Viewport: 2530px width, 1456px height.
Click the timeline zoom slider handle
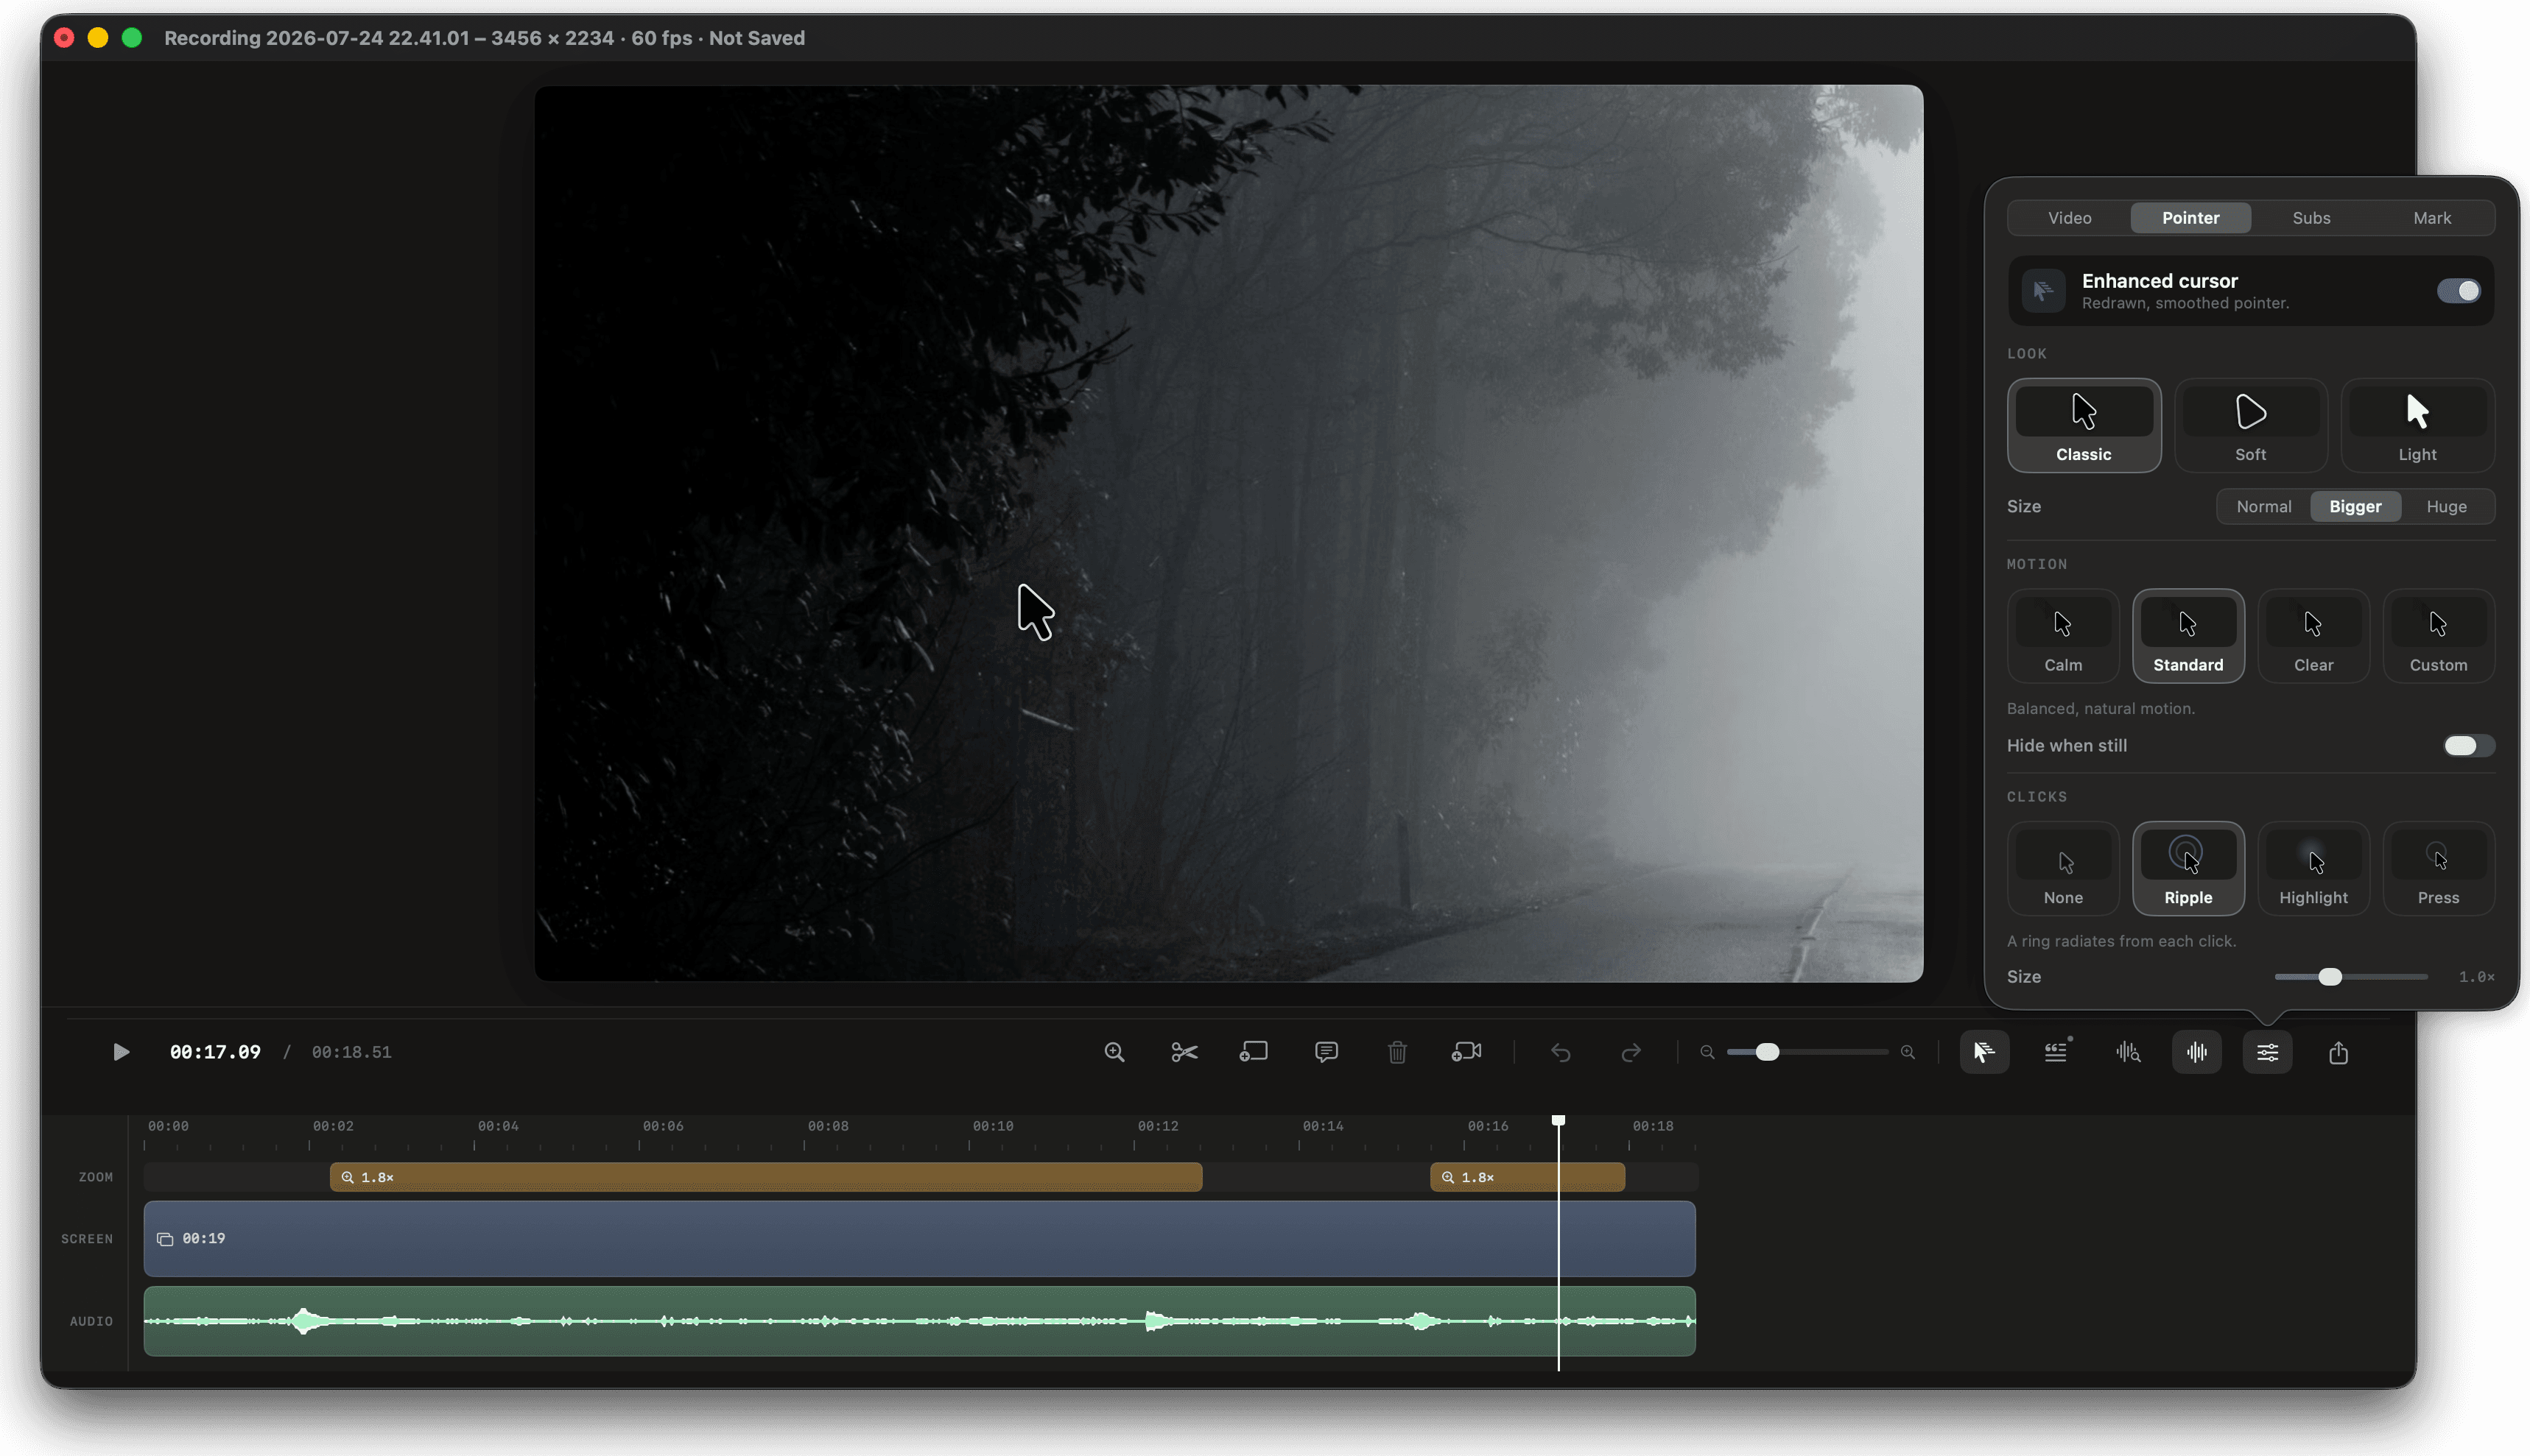click(1768, 1052)
